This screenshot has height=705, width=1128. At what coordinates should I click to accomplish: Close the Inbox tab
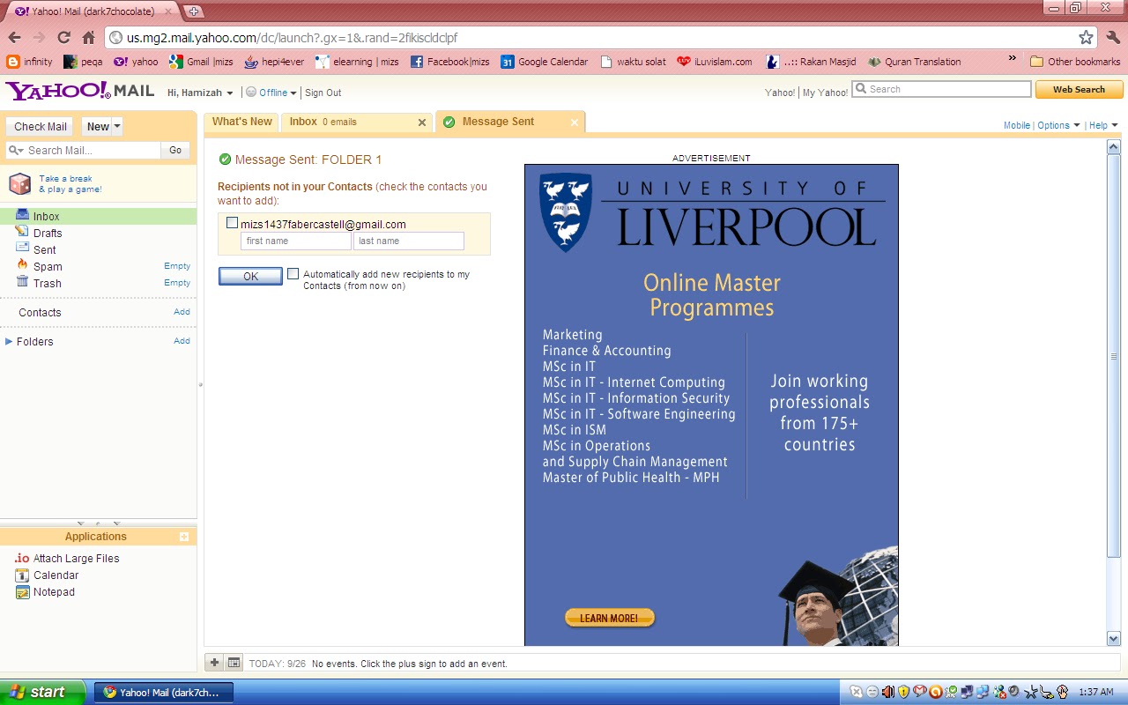pos(422,122)
